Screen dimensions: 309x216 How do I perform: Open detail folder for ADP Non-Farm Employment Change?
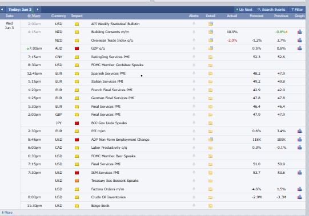[210, 140]
